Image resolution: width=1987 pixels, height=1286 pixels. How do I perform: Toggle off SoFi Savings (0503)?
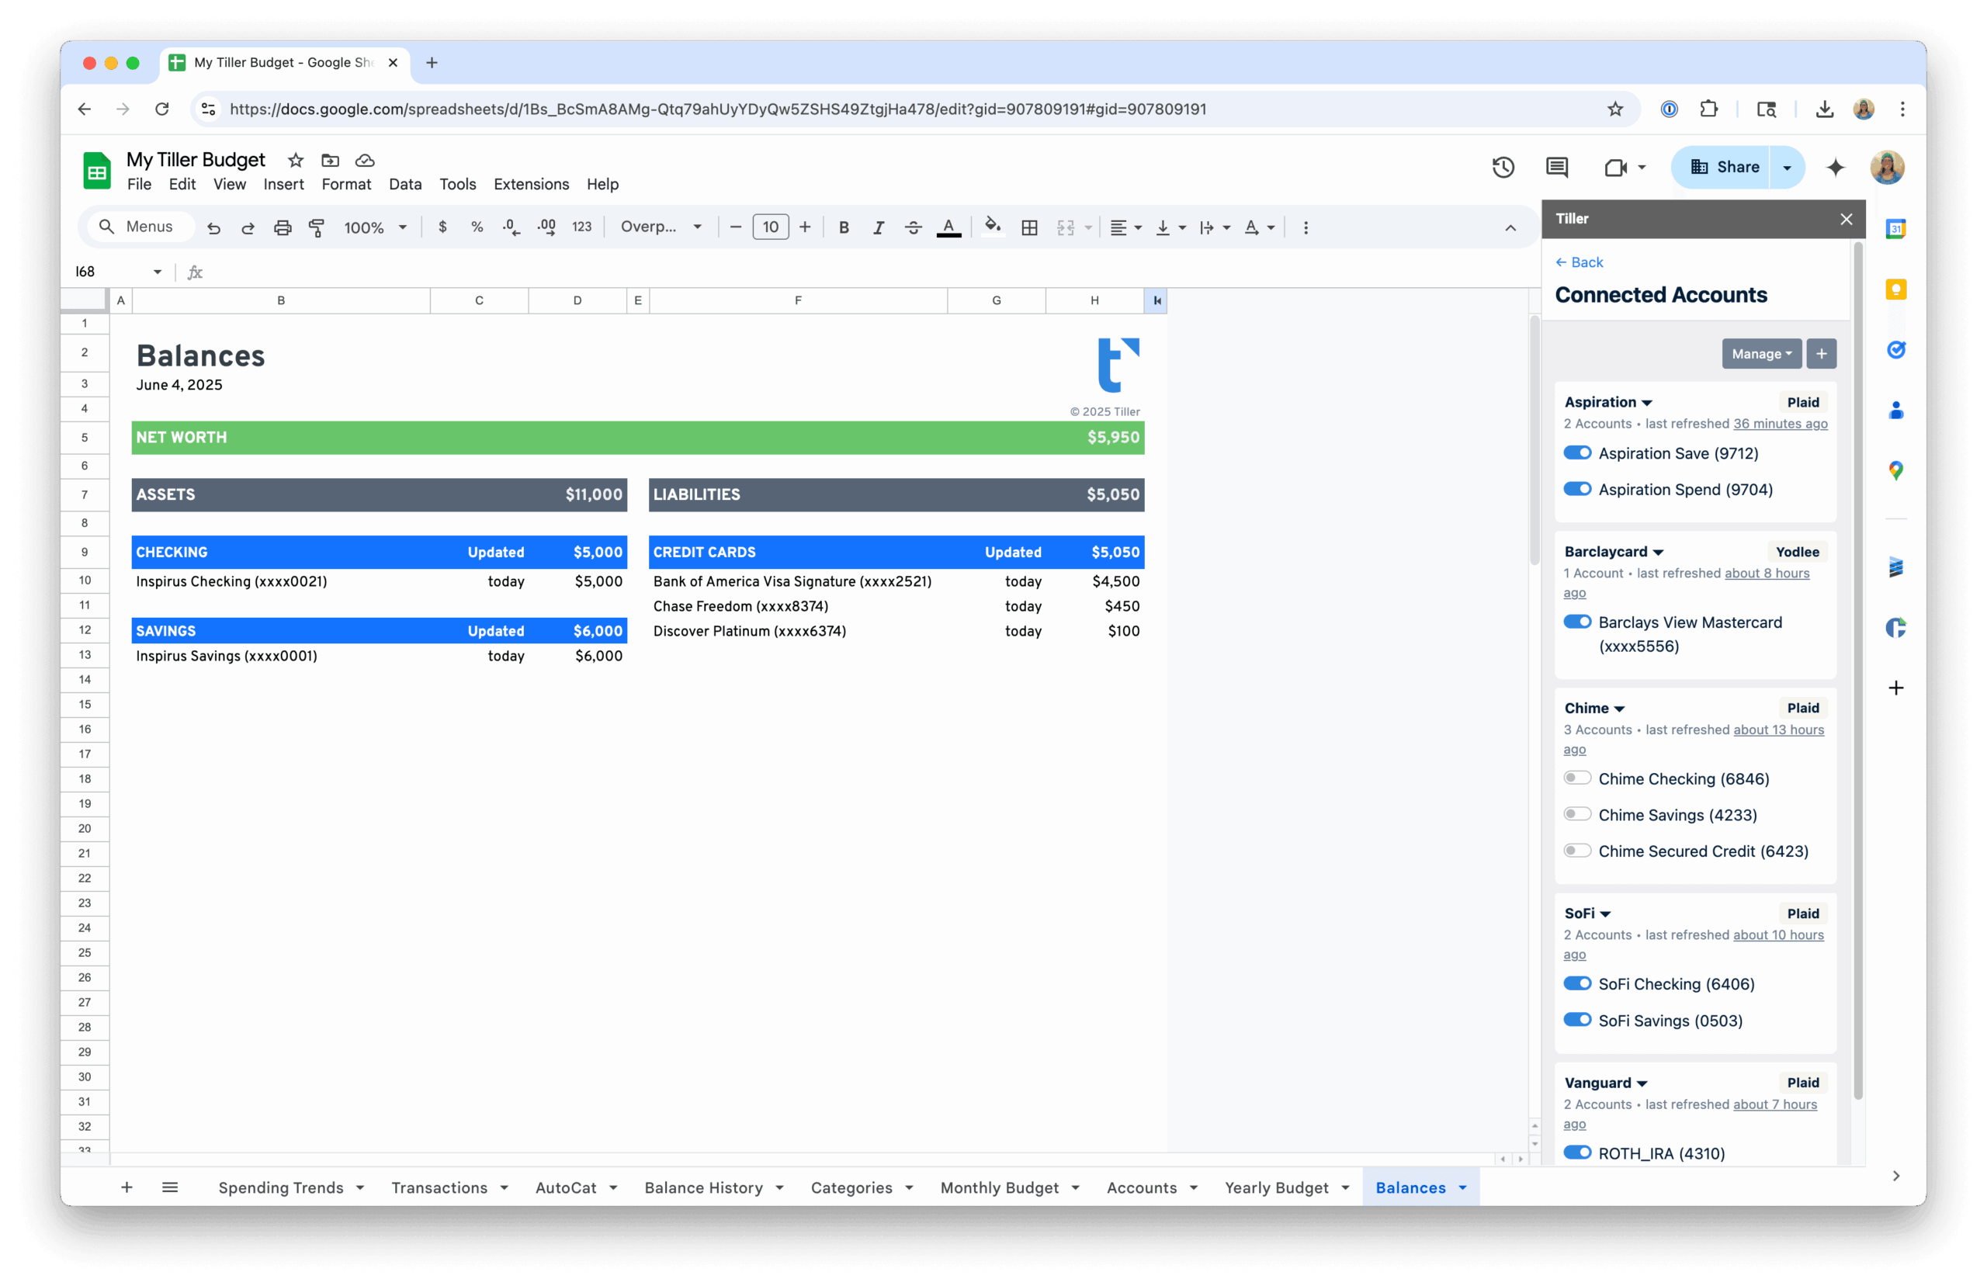[1577, 1020]
